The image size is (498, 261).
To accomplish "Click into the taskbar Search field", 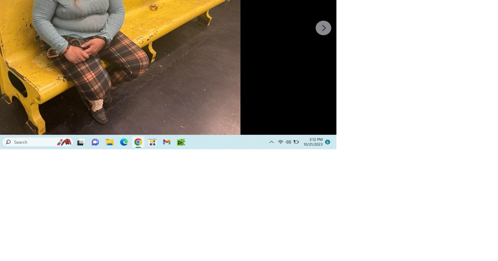I will tap(34, 142).
